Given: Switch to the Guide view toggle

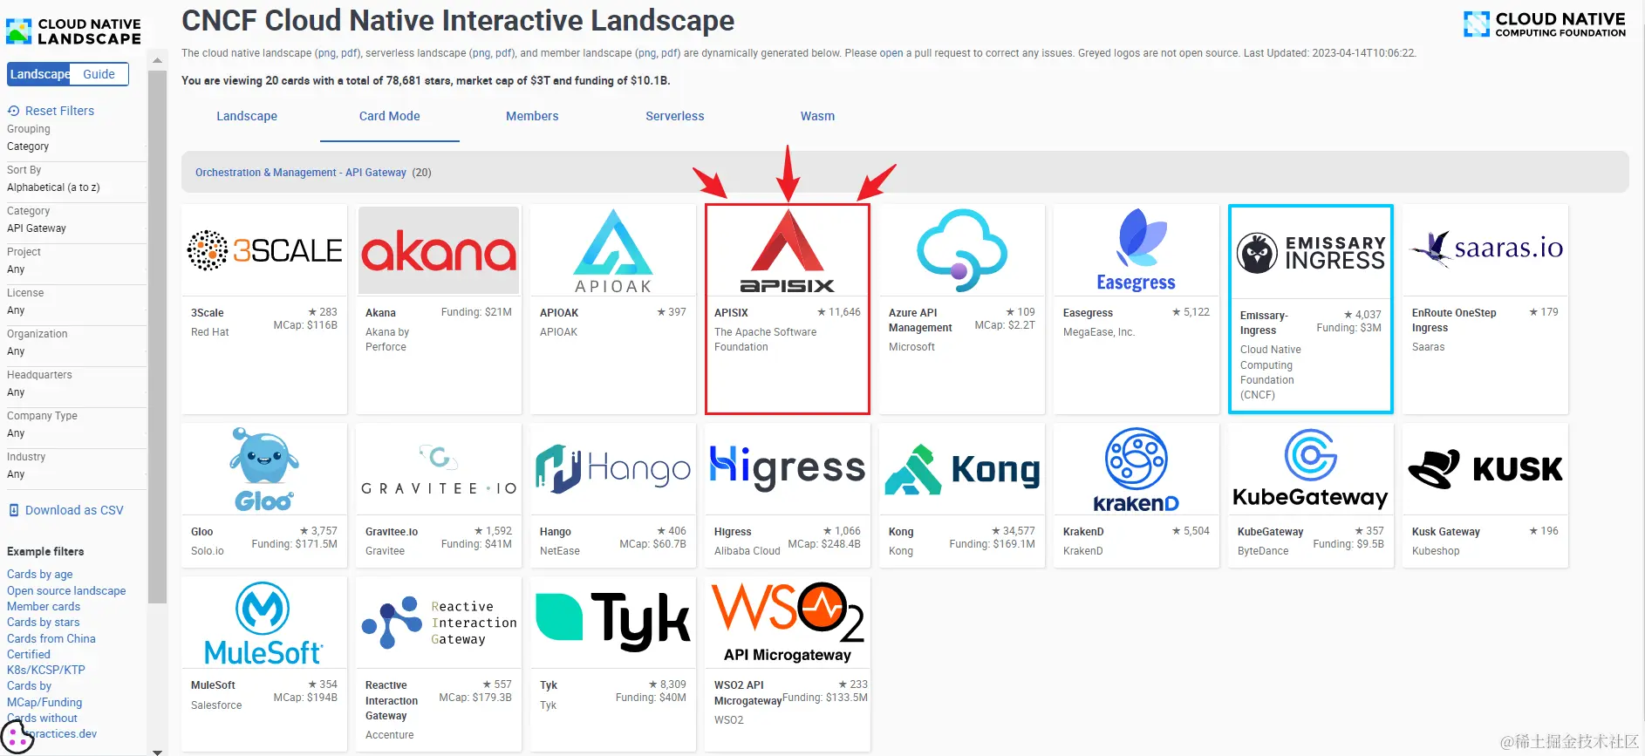Looking at the screenshot, I should (99, 74).
